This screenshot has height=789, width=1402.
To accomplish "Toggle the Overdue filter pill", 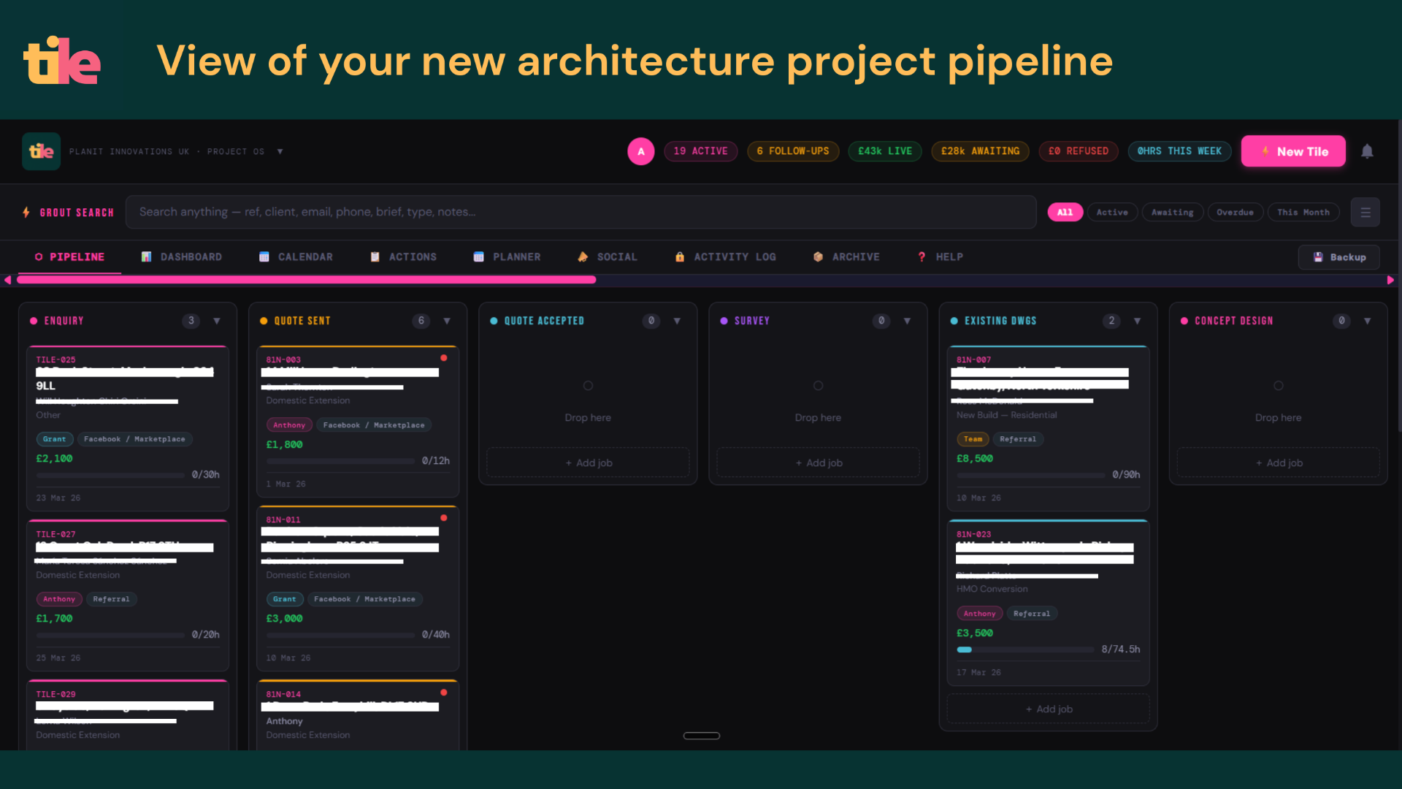I will click(x=1235, y=213).
